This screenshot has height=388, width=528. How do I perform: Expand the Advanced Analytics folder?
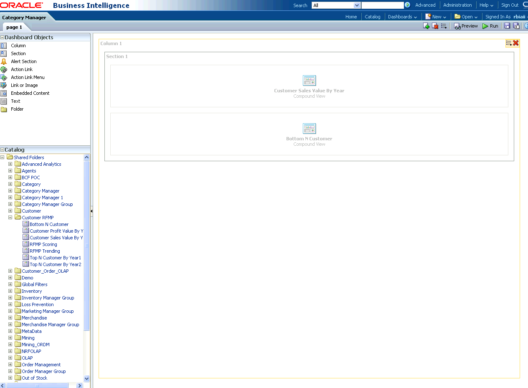[10, 164]
